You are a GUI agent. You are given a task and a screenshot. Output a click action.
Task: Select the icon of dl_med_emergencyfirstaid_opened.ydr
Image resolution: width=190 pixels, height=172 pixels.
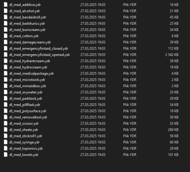pos(6,55)
